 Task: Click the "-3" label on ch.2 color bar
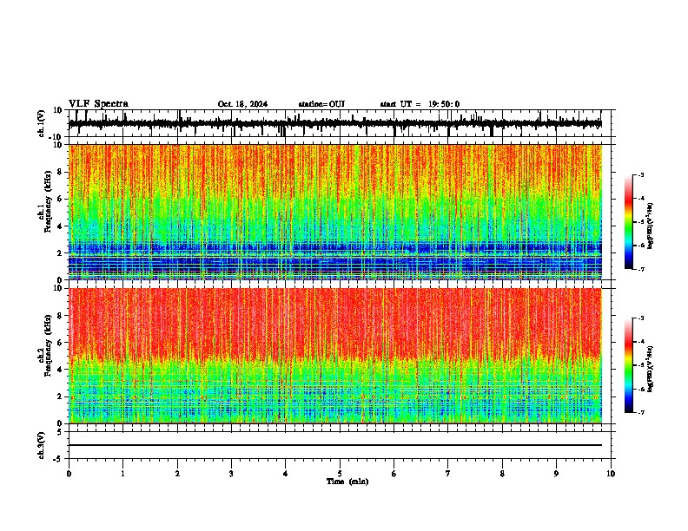tap(641, 318)
